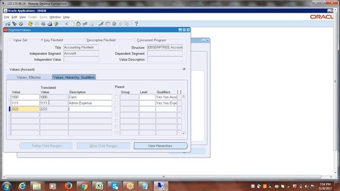Select the Concurrent Program radio button
340x191 pixels.
click(x=135, y=40)
